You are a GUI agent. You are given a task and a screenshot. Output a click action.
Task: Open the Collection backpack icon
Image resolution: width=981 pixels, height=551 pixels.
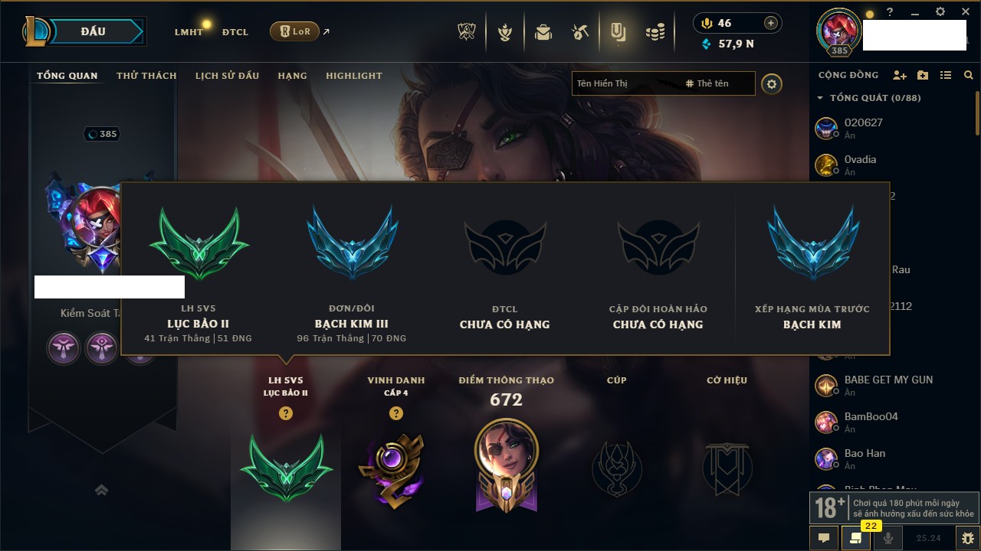[x=543, y=32]
